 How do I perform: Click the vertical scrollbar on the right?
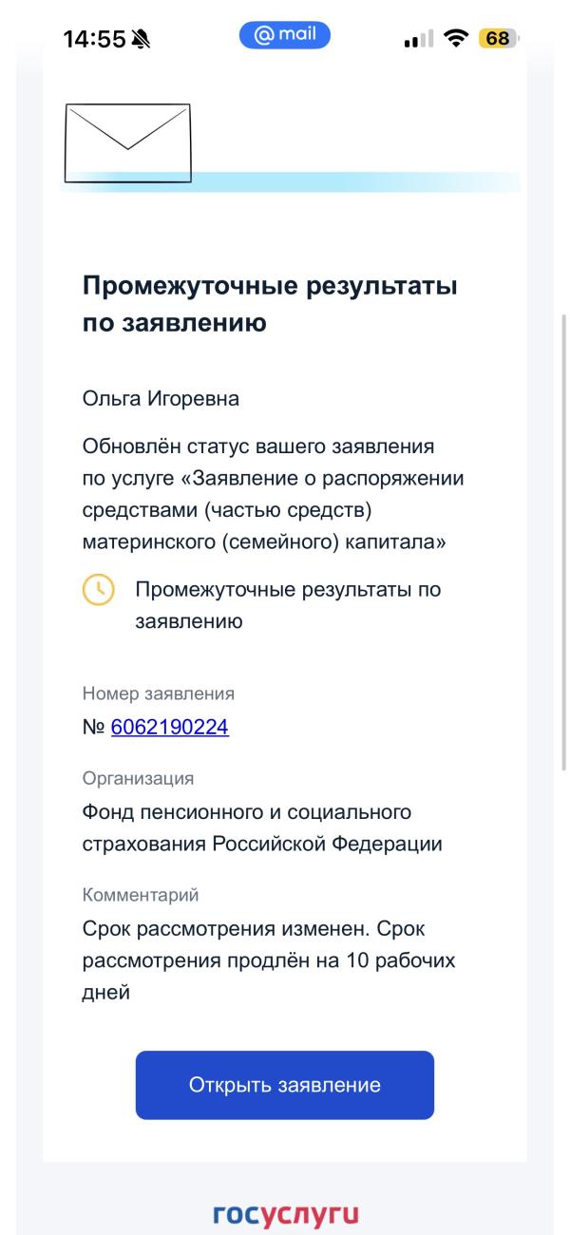pos(564,541)
